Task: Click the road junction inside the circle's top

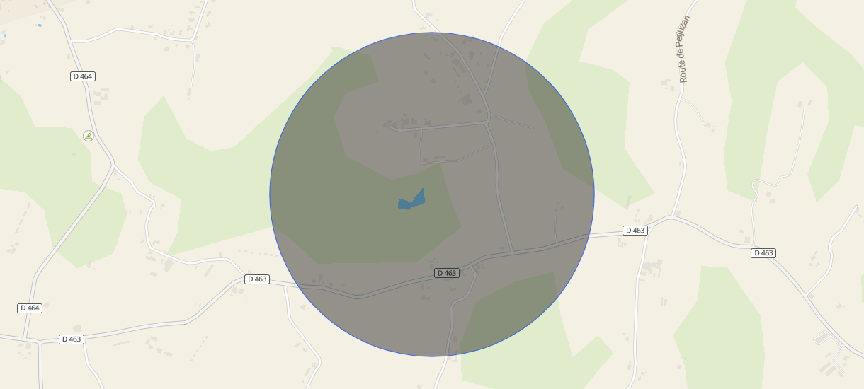Action: (x=487, y=121)
